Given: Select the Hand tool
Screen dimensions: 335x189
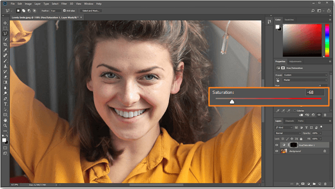Looking at the screenshot, I should point(5,120).
